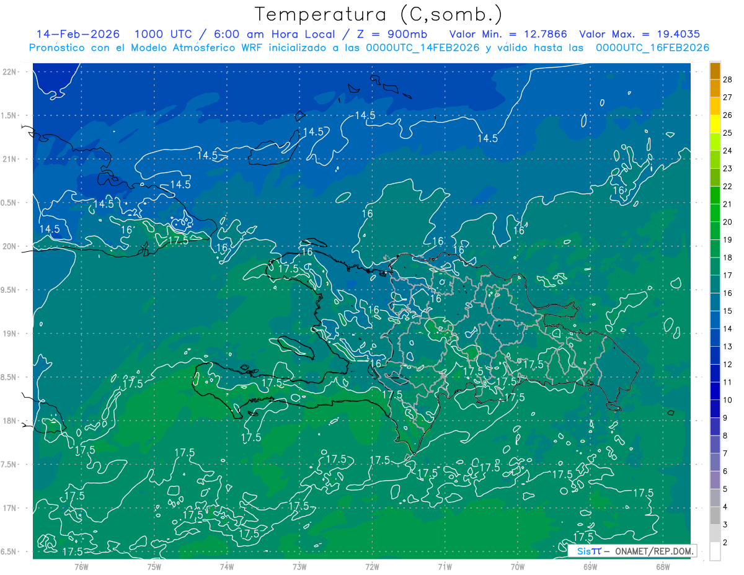Click the legend value "20"
Viewport: 744px width, 575px height.
tap(728, 222)
